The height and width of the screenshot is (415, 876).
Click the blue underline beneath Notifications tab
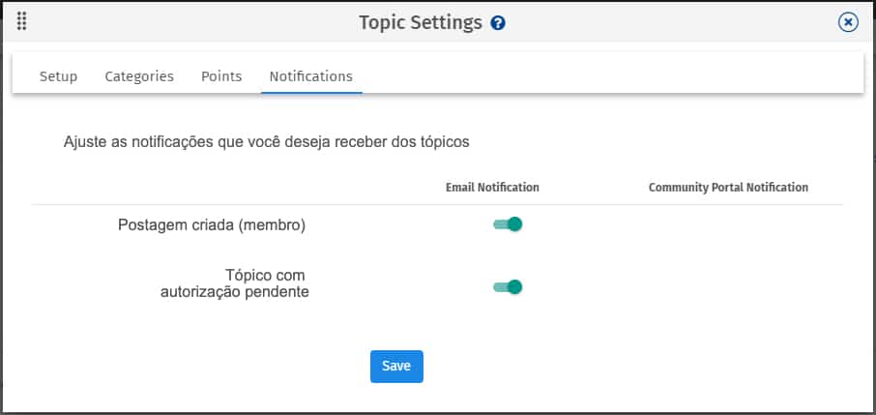(x=311, y=92)
